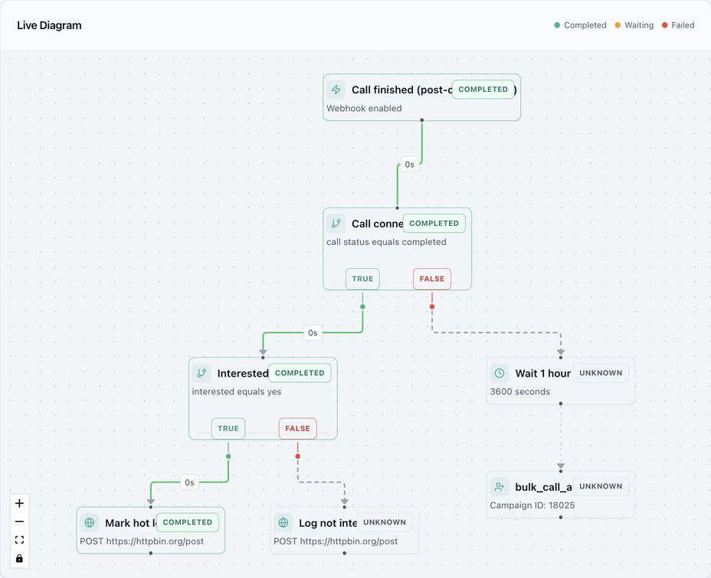711x578 pixels.
Task: Click POST URL under Log not interested node
Action: coord(336,540)
